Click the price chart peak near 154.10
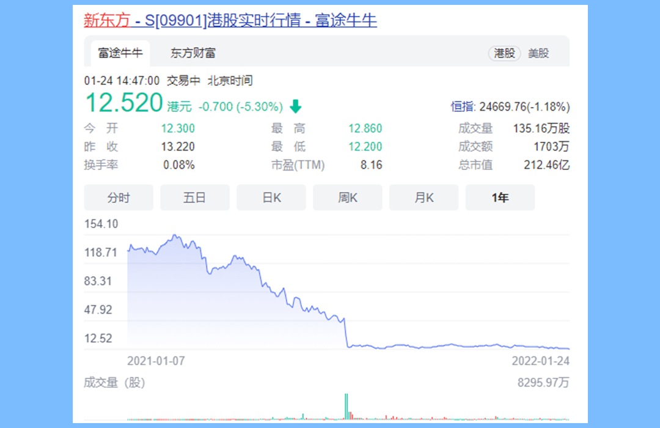This screenshot has height=428, width=660. [x=175, y=235]
